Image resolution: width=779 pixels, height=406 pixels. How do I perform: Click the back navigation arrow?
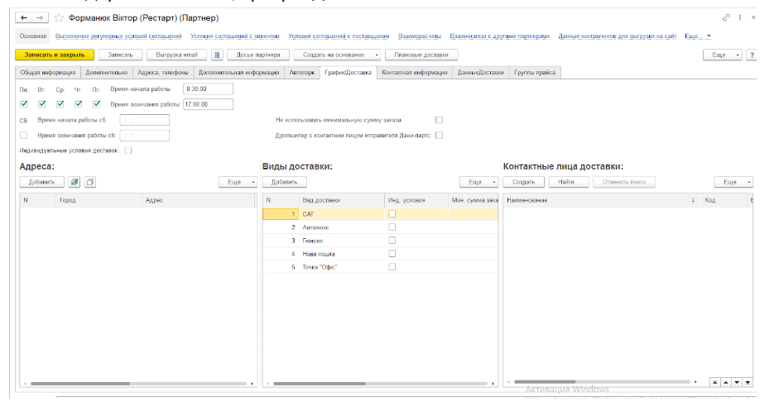pos(22,17)
